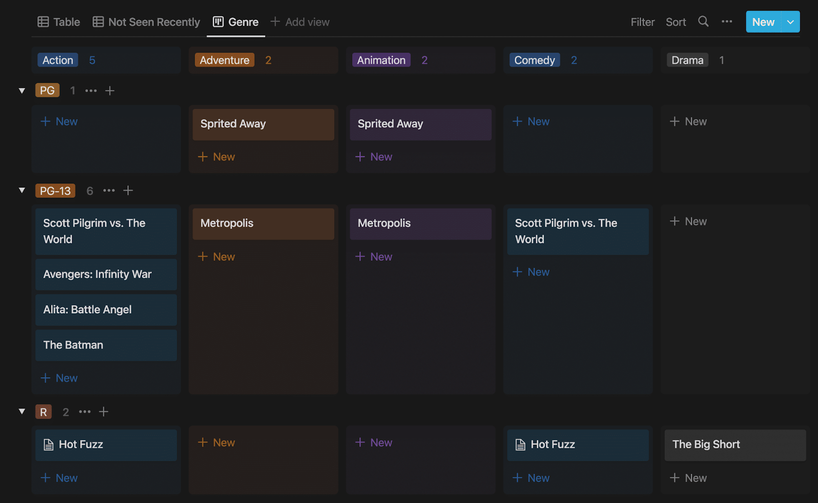Image resolution: width=818 pixels, height=503 pixels.
Task: Add New card in R Drama cell
Action: (x=689, y=478)
